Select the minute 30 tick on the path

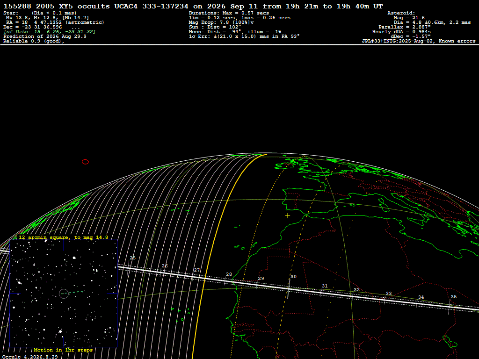click(288, 288)
